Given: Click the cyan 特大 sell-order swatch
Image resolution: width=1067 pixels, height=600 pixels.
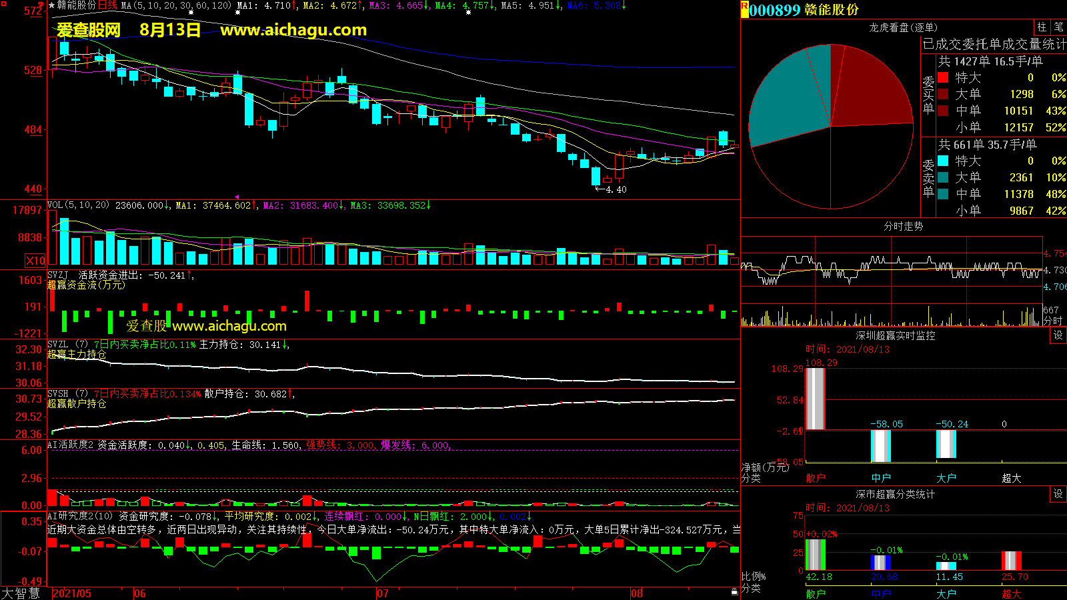Looking at the screenshot, I should coord(943,161).
